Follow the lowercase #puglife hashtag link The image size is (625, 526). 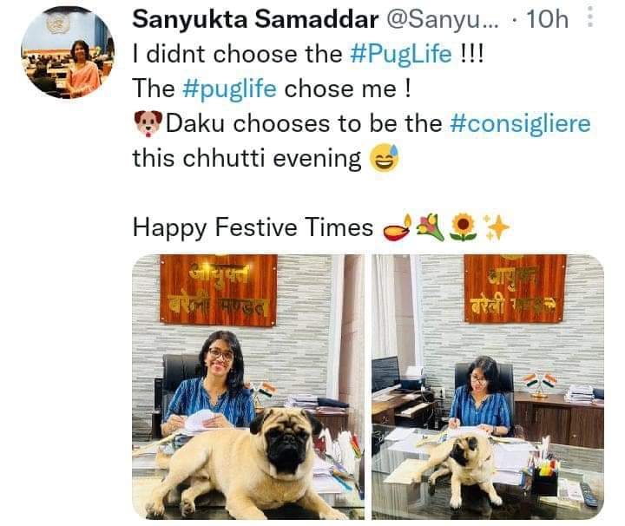[x=229, y=89]
